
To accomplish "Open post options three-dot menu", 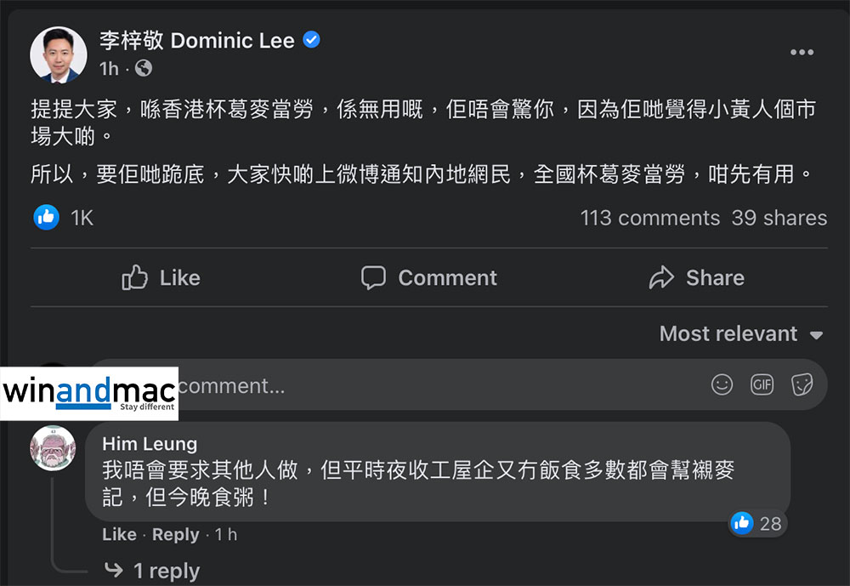I will point(802,53).
